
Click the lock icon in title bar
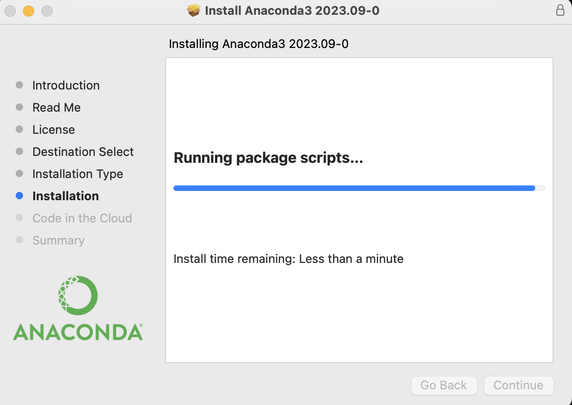click(x=560, y=10)
